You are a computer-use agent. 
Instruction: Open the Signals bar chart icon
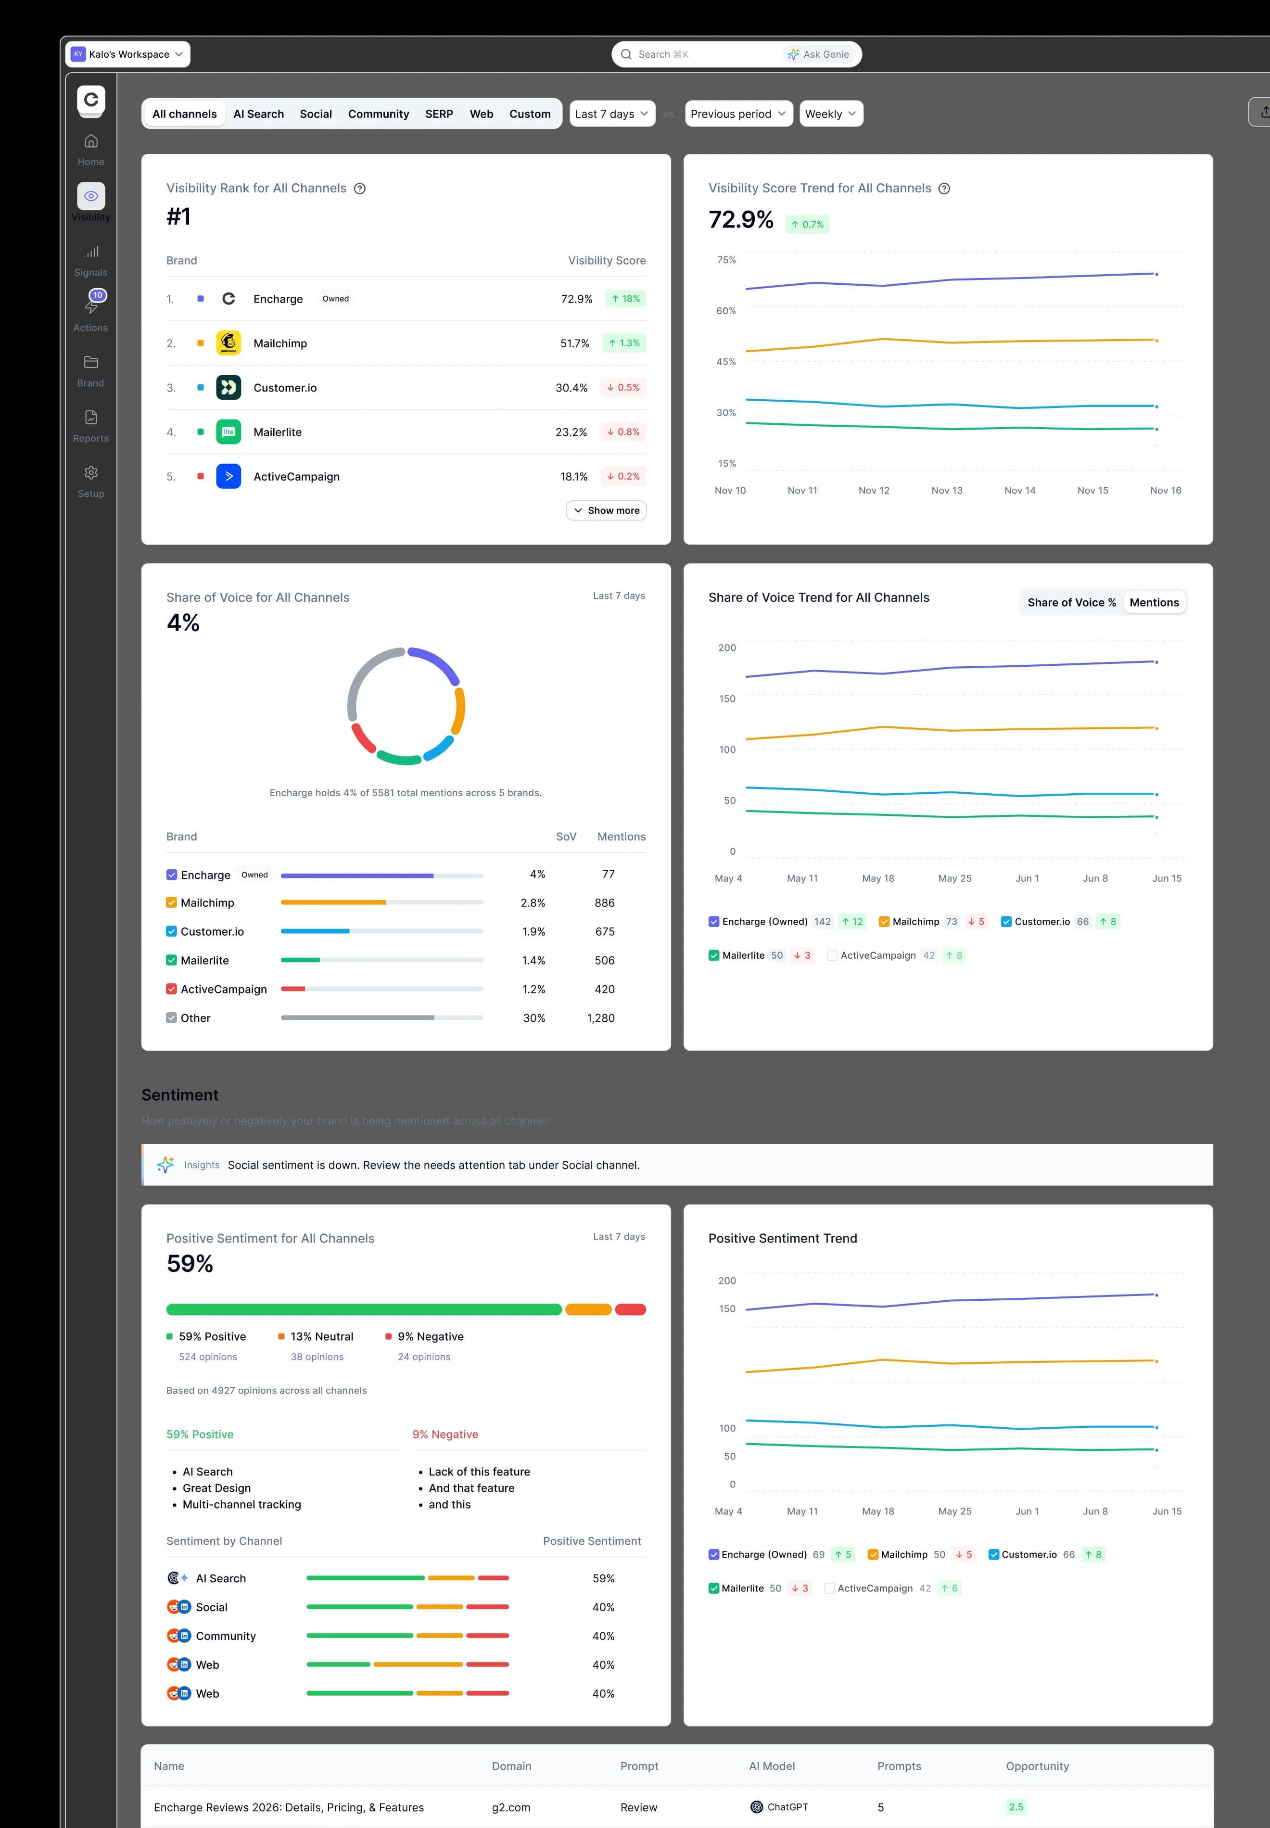[x=91, y=252]
